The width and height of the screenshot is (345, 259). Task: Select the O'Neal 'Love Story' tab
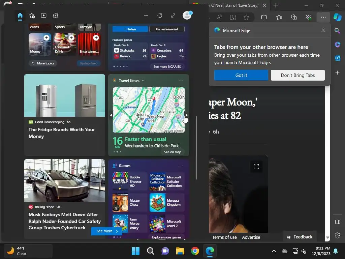(x=229, y=5)
